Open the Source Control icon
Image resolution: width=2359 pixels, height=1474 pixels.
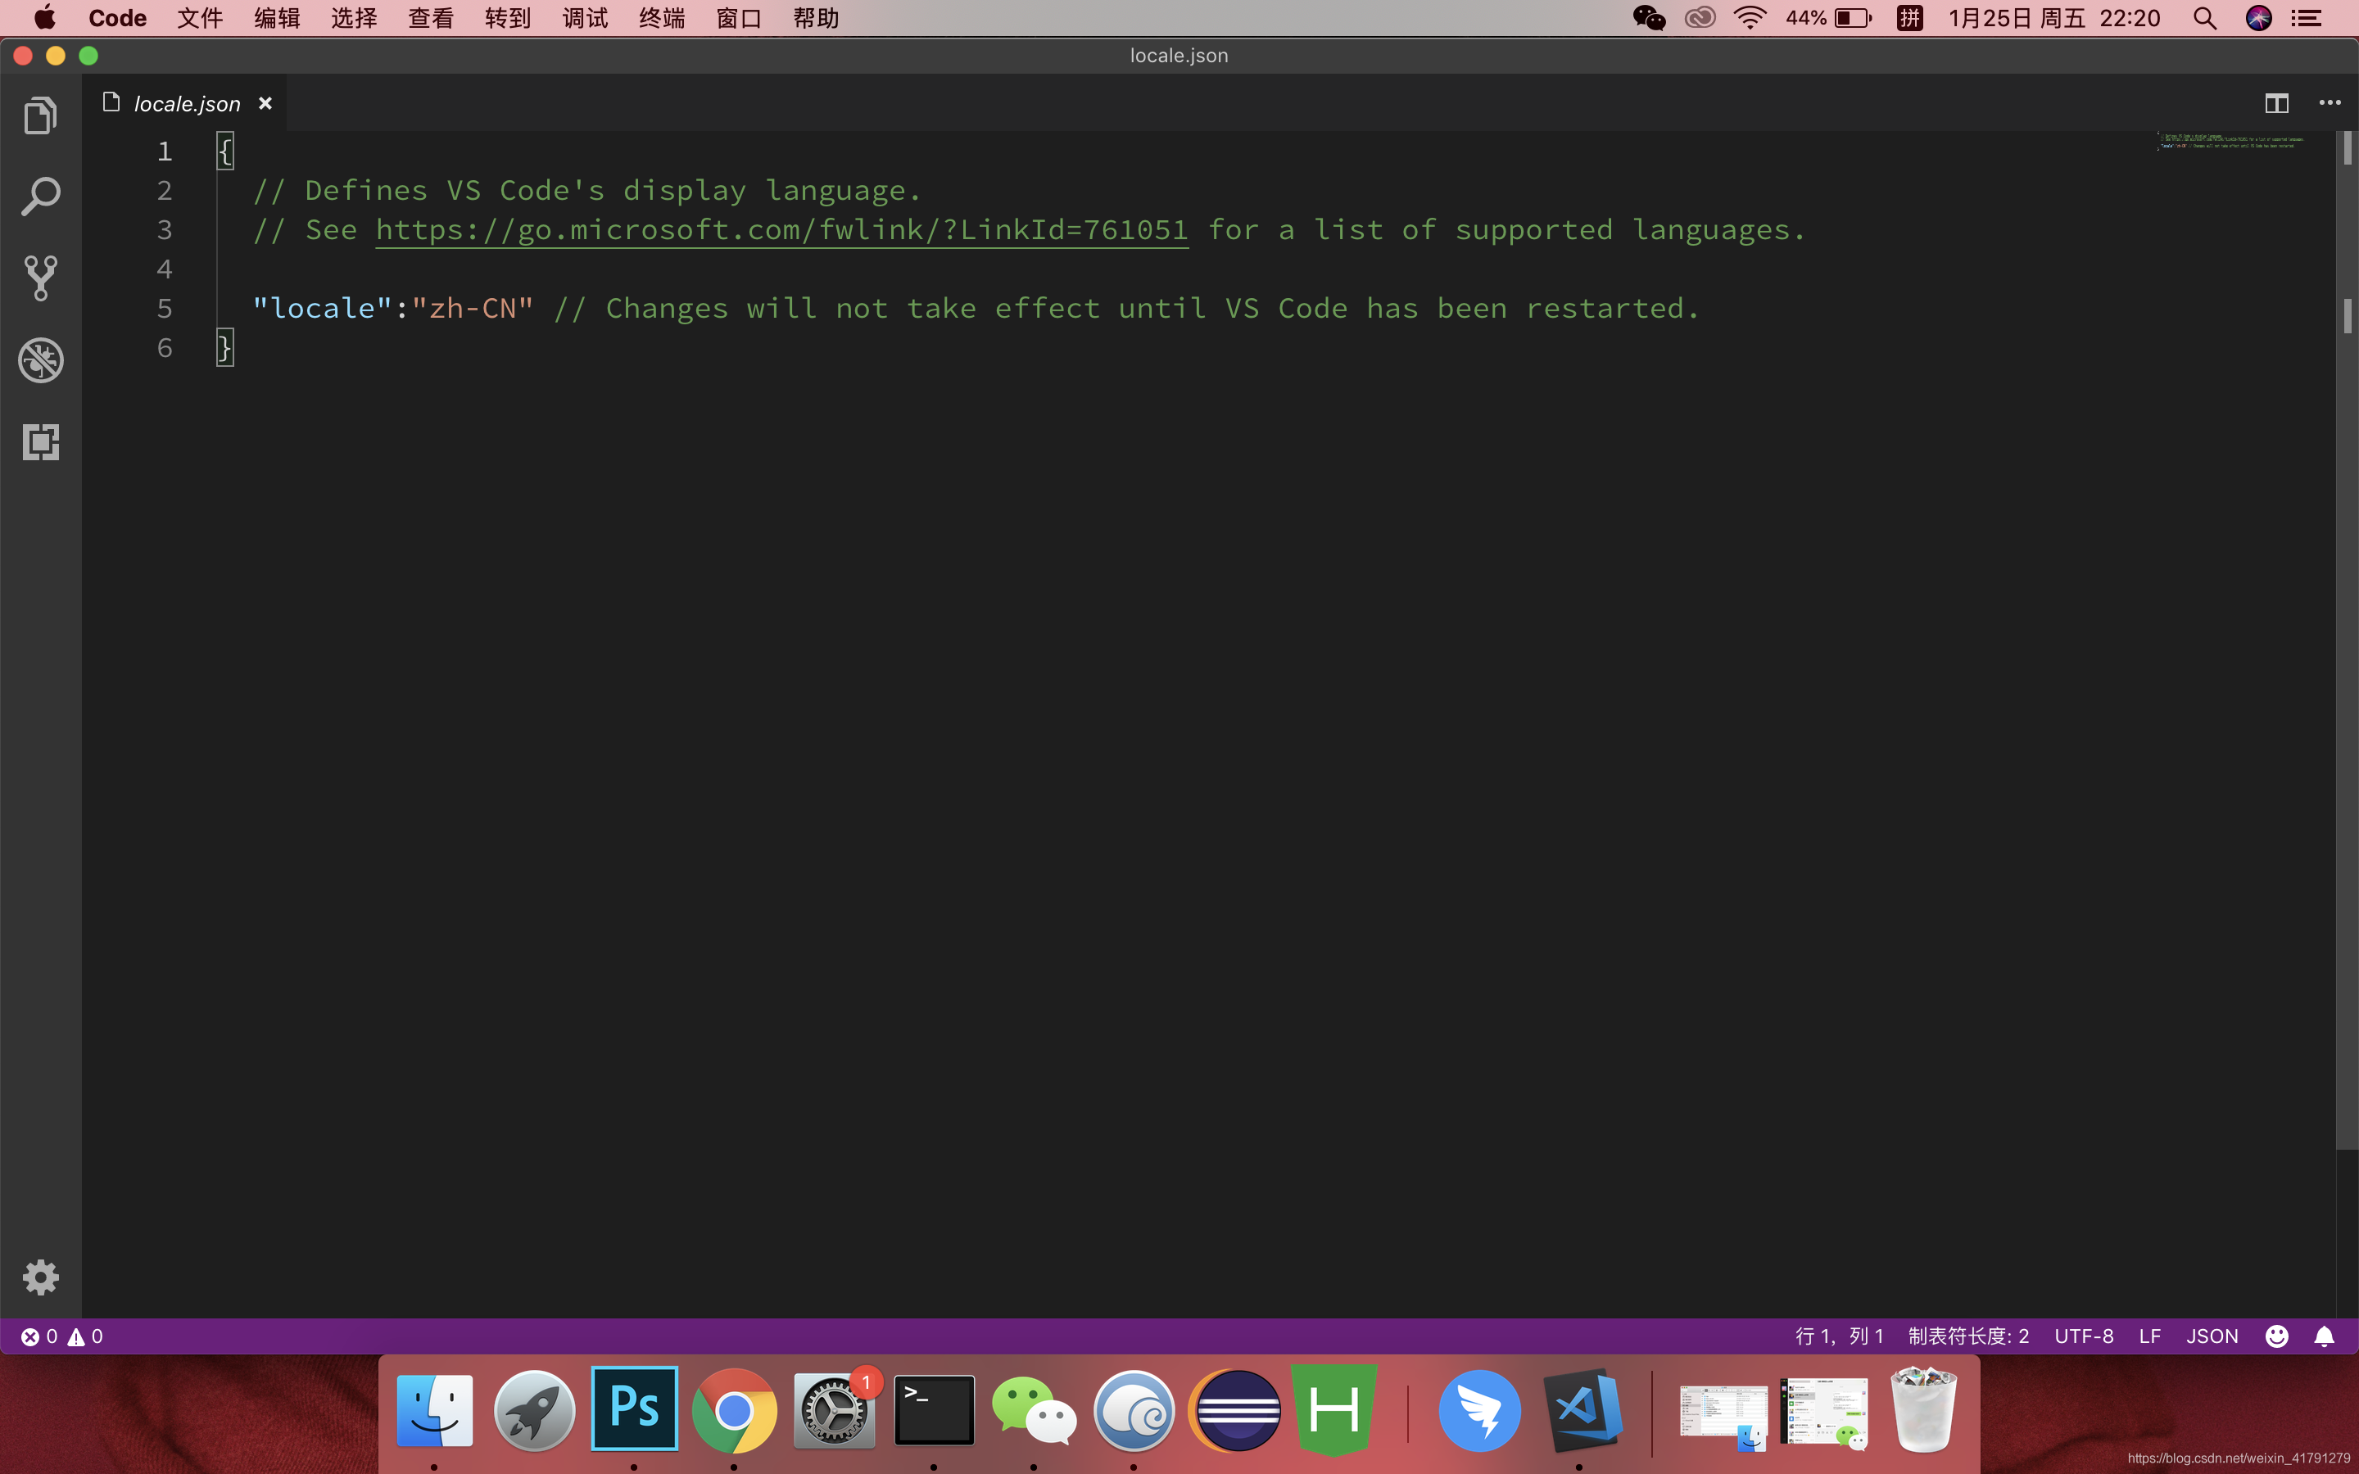40,278
